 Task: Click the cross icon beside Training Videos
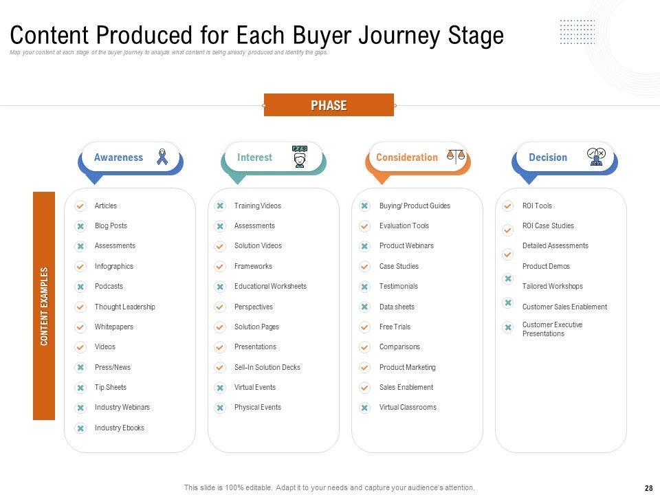click(220, 206)
